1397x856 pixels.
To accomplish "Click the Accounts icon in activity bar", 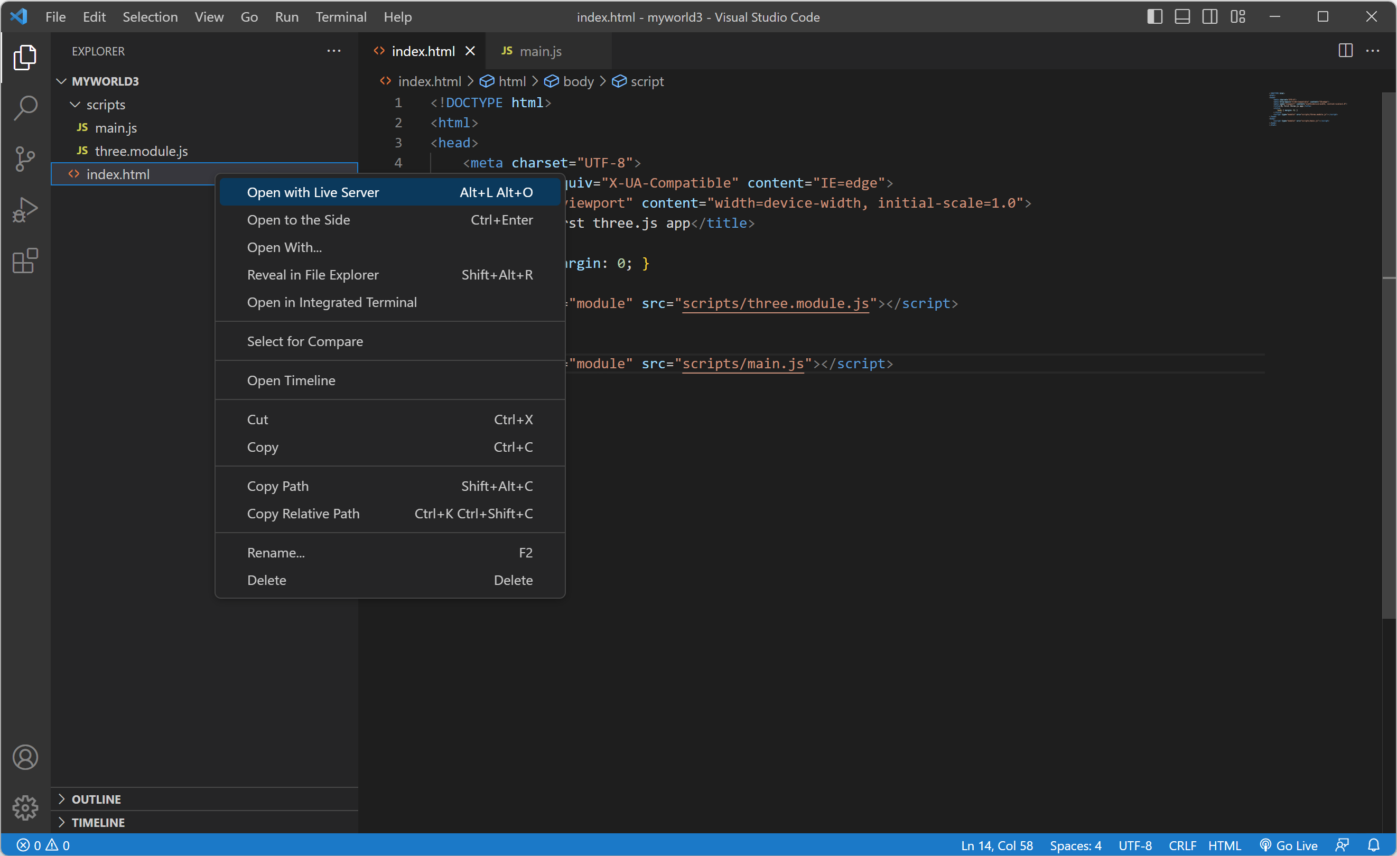I will pyautogui.click(x=25, y=757).
